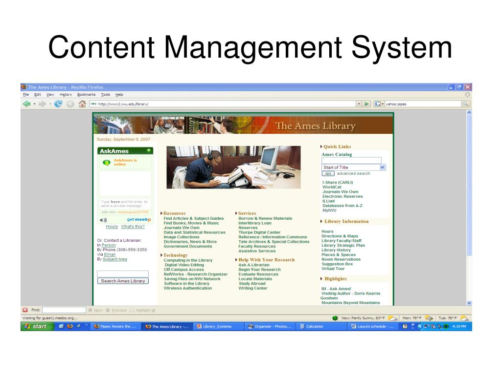
Task: Open the Tools menu
Action: pos(106,95)
